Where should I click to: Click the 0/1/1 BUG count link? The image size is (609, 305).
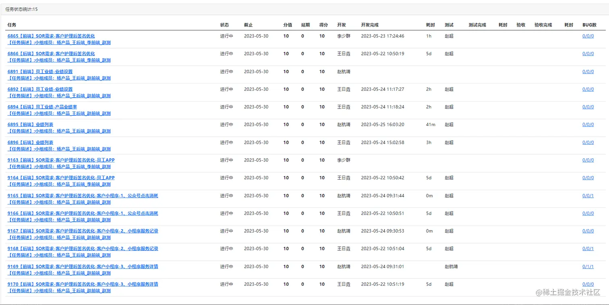click(x=588, y=266)
